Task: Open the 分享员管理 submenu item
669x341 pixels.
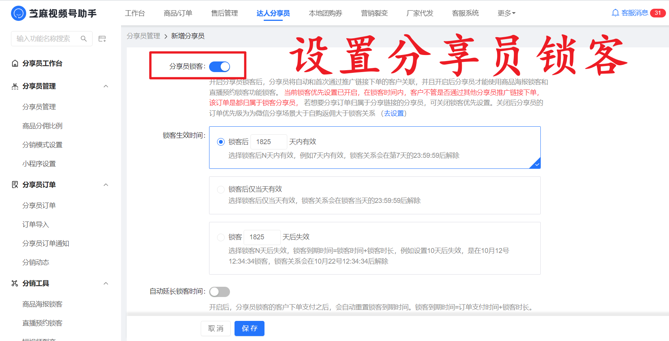Action: point(39,107)
